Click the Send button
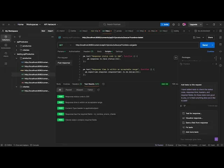Image resolution: width=224 pixels, height=168 pixels. click(205, 45)
